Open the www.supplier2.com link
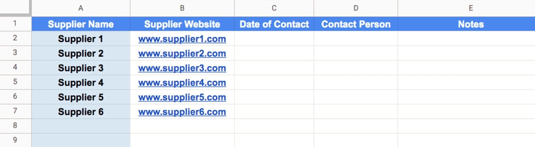535x147 pixels. (182, 53)
